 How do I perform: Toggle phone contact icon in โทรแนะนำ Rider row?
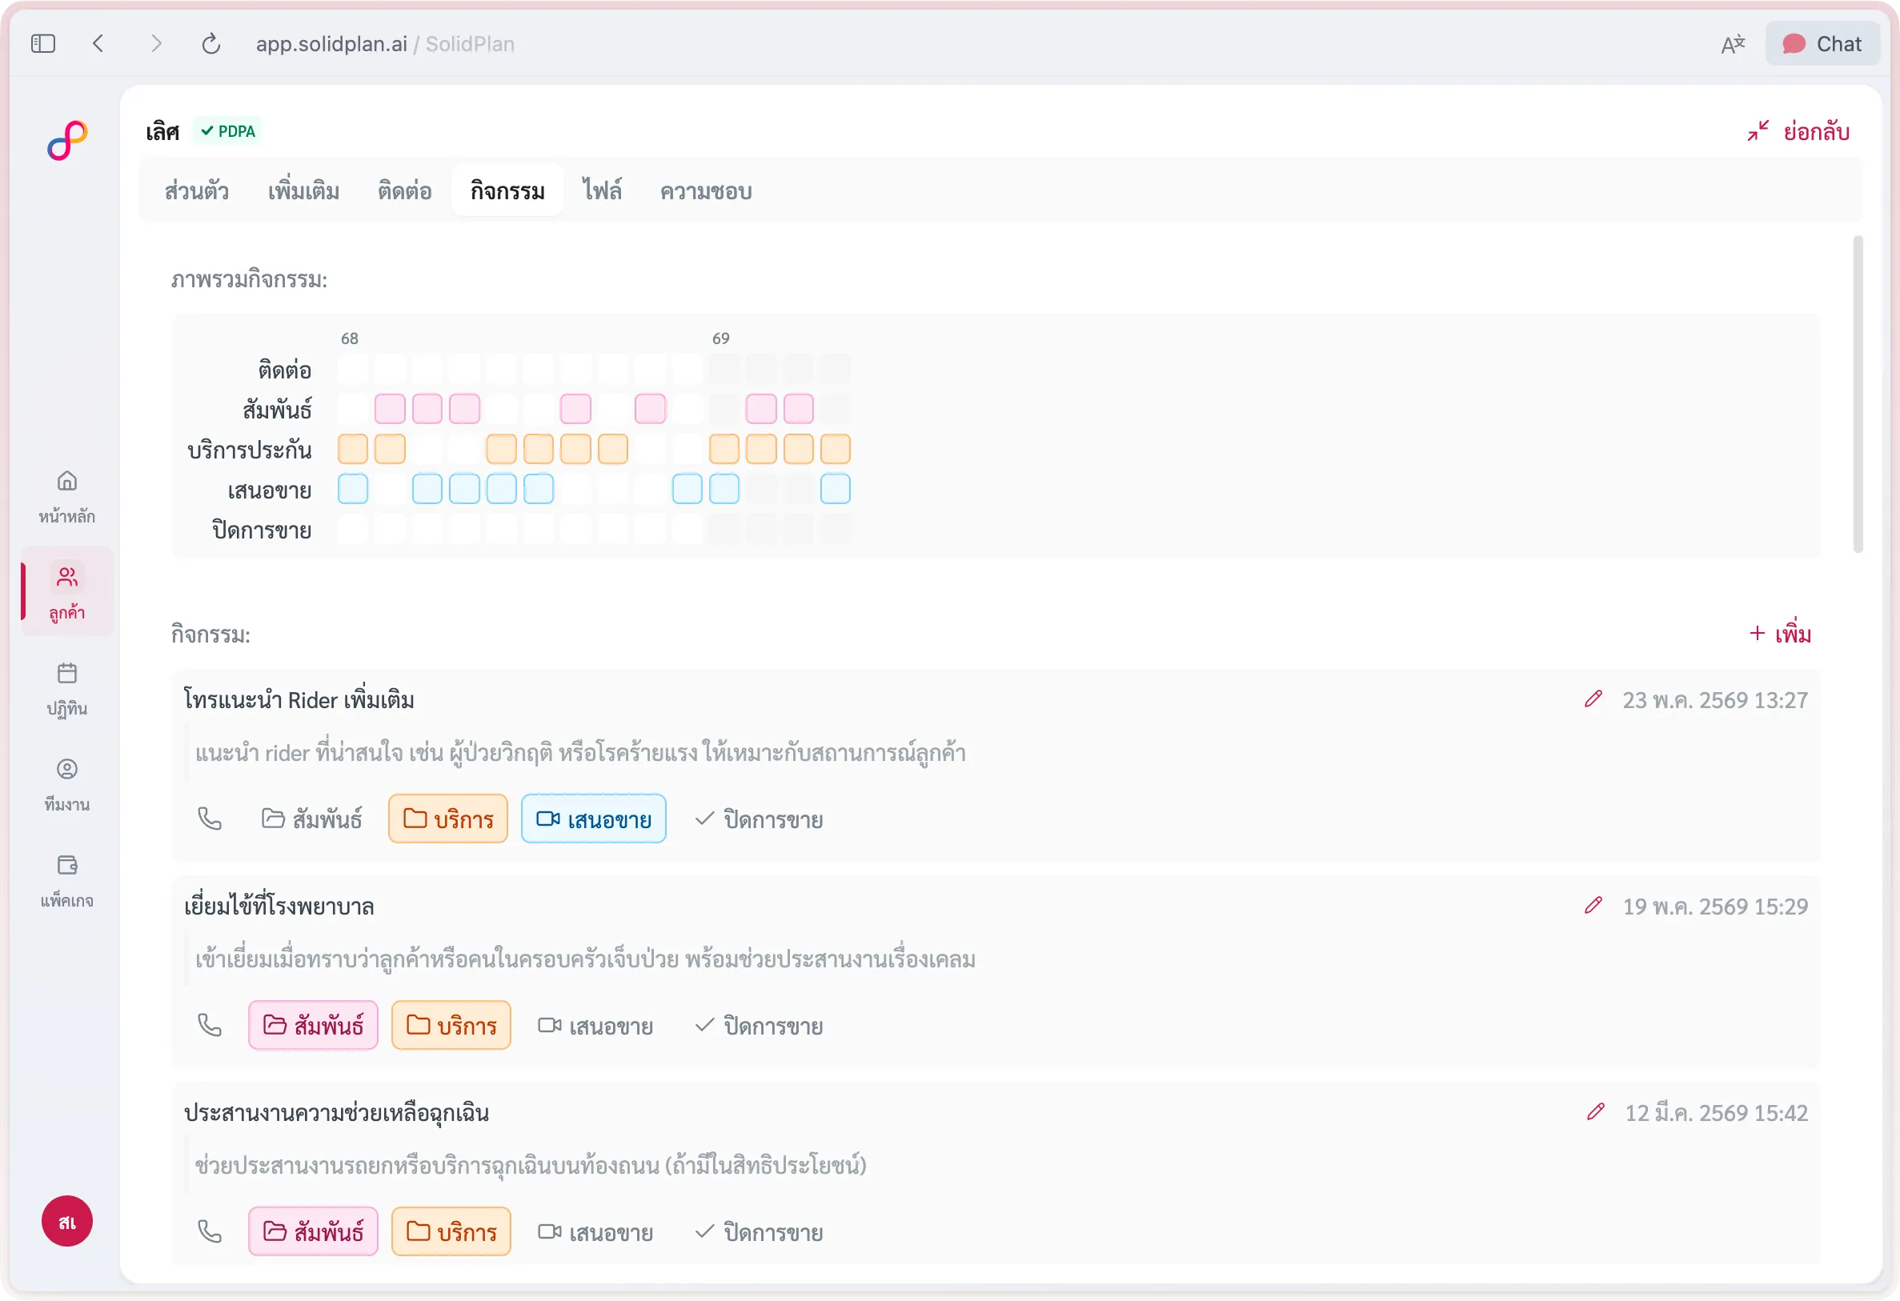tap(210, 818)
